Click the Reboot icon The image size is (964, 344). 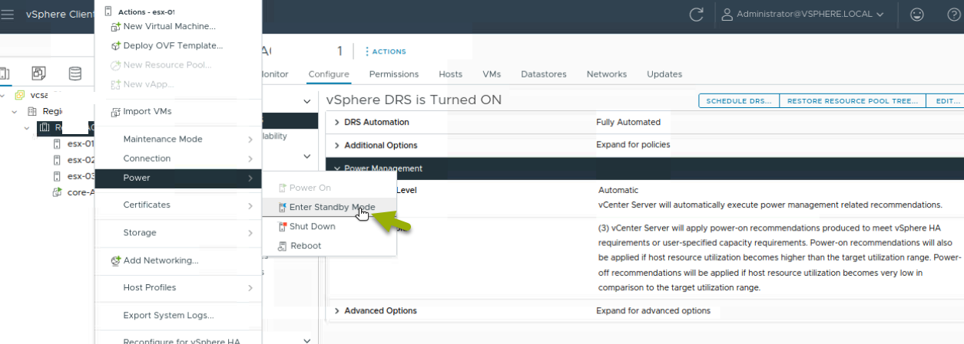click(x=282, y=246)
